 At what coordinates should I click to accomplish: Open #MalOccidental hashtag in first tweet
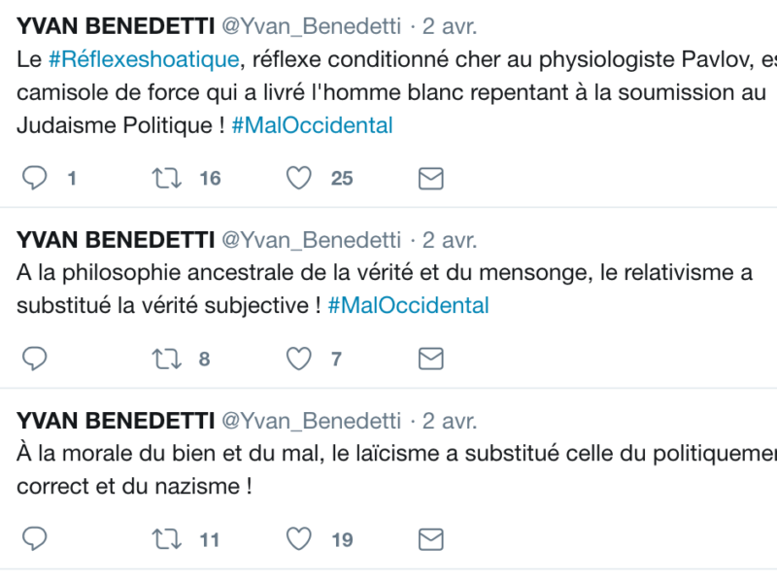pos(312,125)
